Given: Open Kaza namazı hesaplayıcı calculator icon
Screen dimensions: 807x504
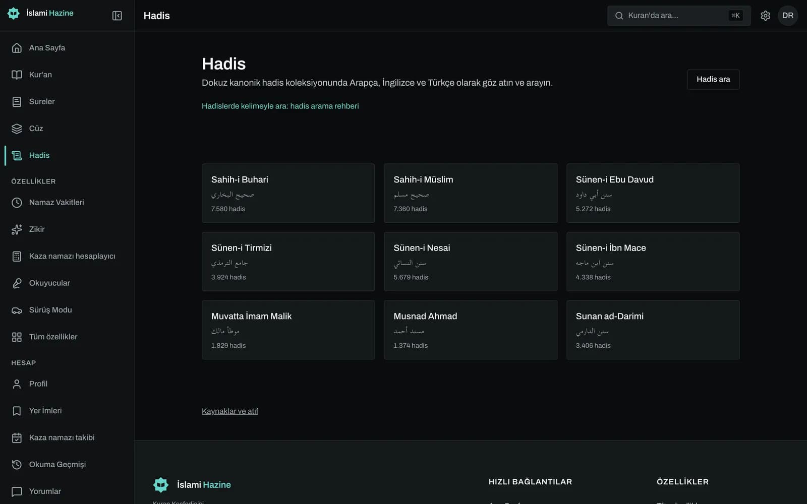Looking at the screenshot, I should pos(17,257).
